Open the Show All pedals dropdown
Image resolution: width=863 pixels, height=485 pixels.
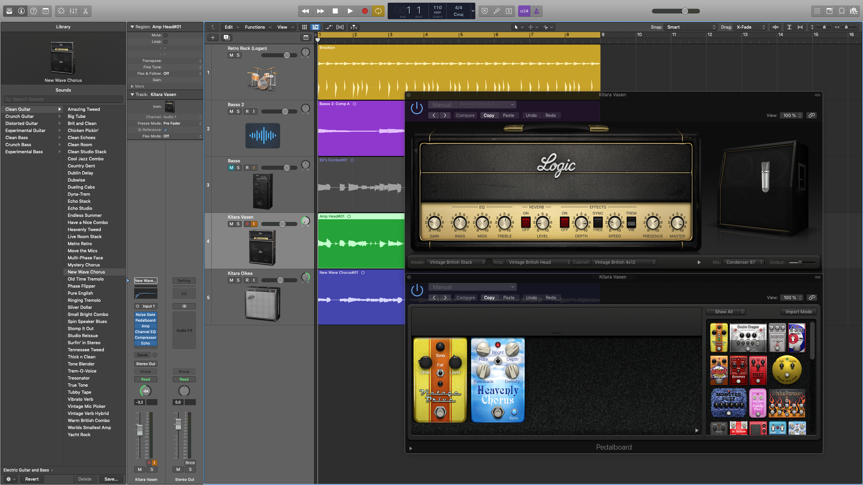pyautogui.click(x=725, y=312)
